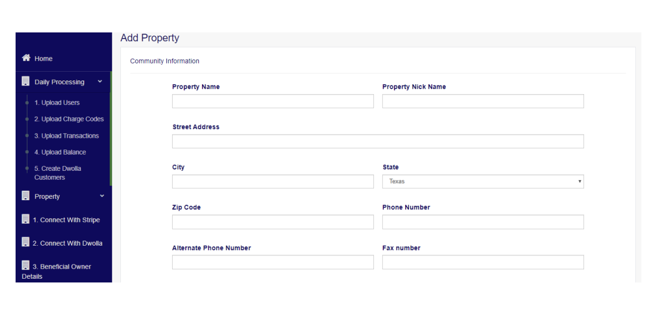
Task: Select 5. Create Dwolla Customers
Action: coord(58,173)
